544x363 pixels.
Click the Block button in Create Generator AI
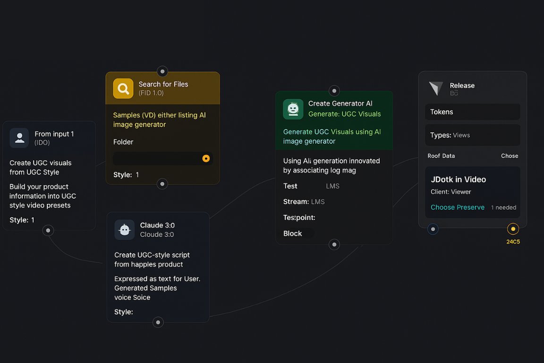(x=292, y=233)
